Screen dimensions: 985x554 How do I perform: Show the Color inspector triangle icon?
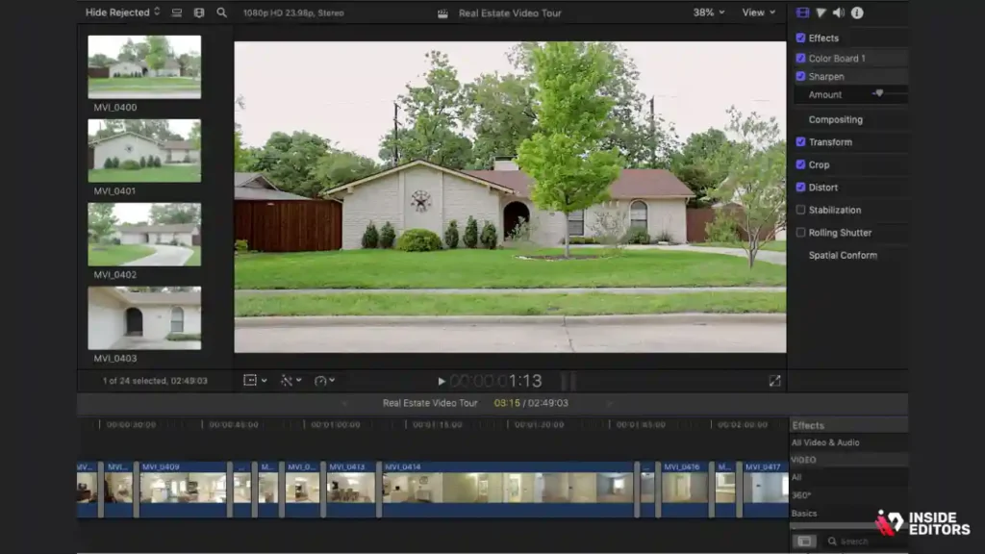click(821, 13)
